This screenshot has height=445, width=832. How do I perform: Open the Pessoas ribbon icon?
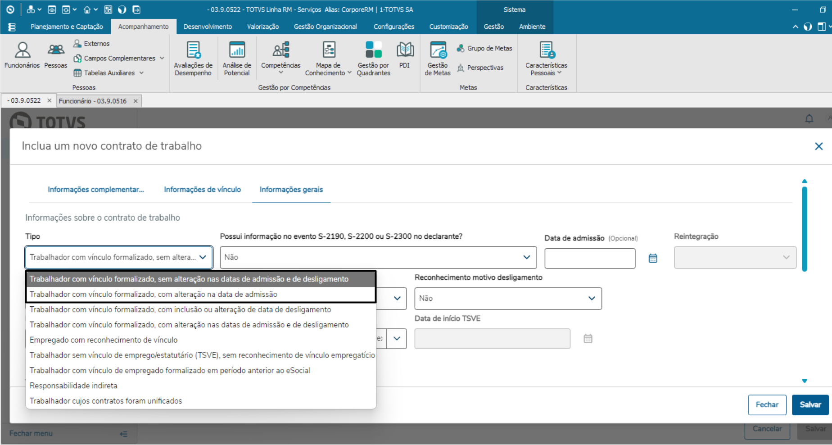pyautogui.click(x=55, y=55)
